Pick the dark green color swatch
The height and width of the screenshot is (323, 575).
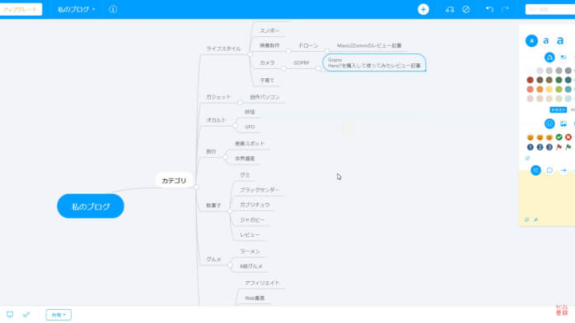tap(559, 80)
